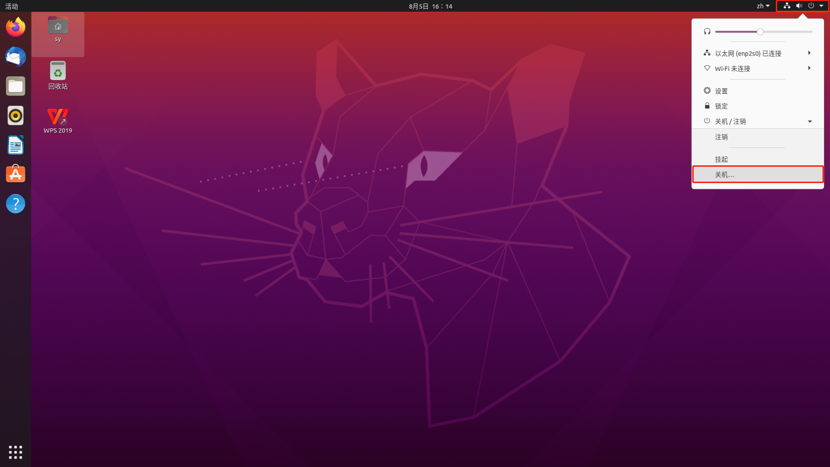Select the WPS 2019 desktop shortcut
The width and height of the screenshot is (830, 467).
[x=58, y=120]
